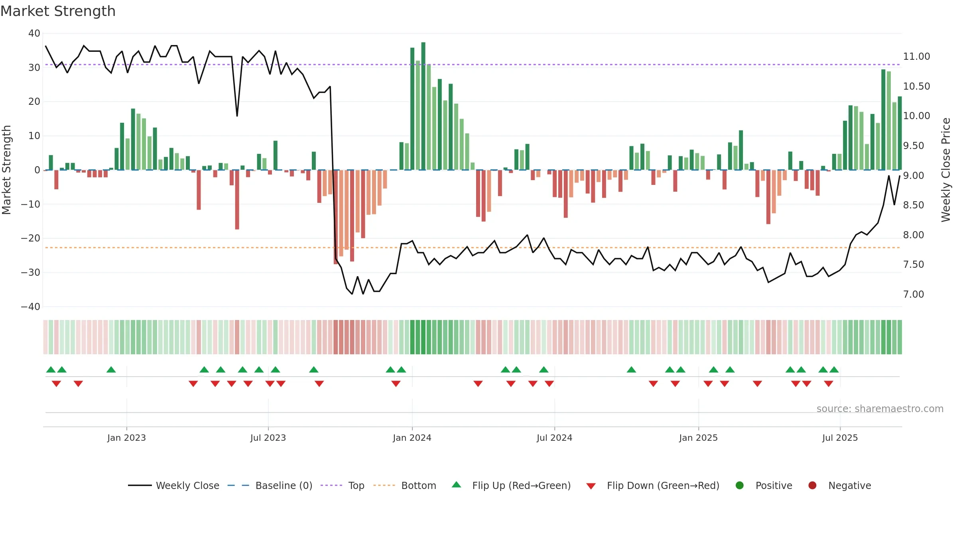
Task: Click the −20 tick on left axis
Action: [x=31, y=238]
